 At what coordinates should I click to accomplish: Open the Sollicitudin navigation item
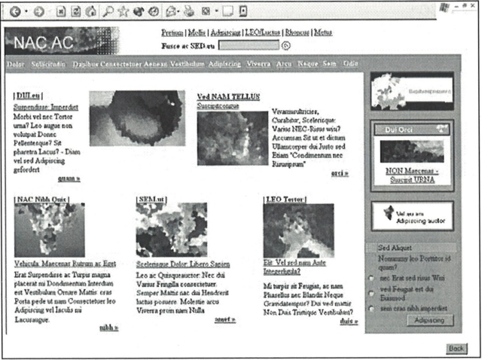(x=48, y=64)
